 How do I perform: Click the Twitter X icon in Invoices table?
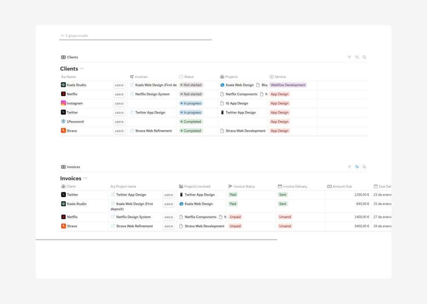coord(63,194)
